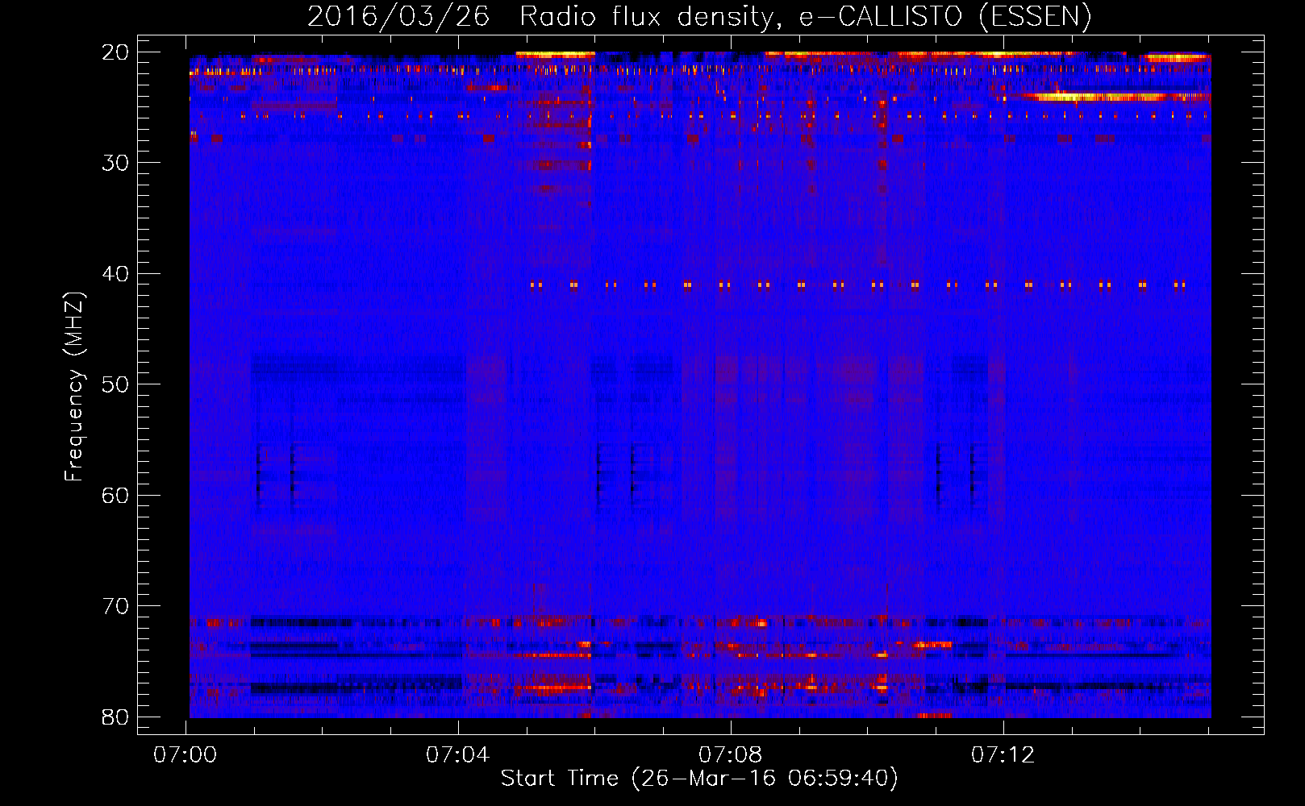Click the 07:00 time tick label

[186, 755]
